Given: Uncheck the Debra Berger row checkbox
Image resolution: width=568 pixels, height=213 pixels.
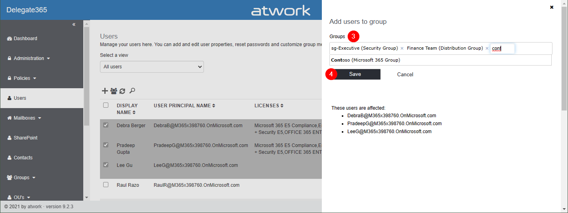Looking at the screenshot, I should (106, 125).
